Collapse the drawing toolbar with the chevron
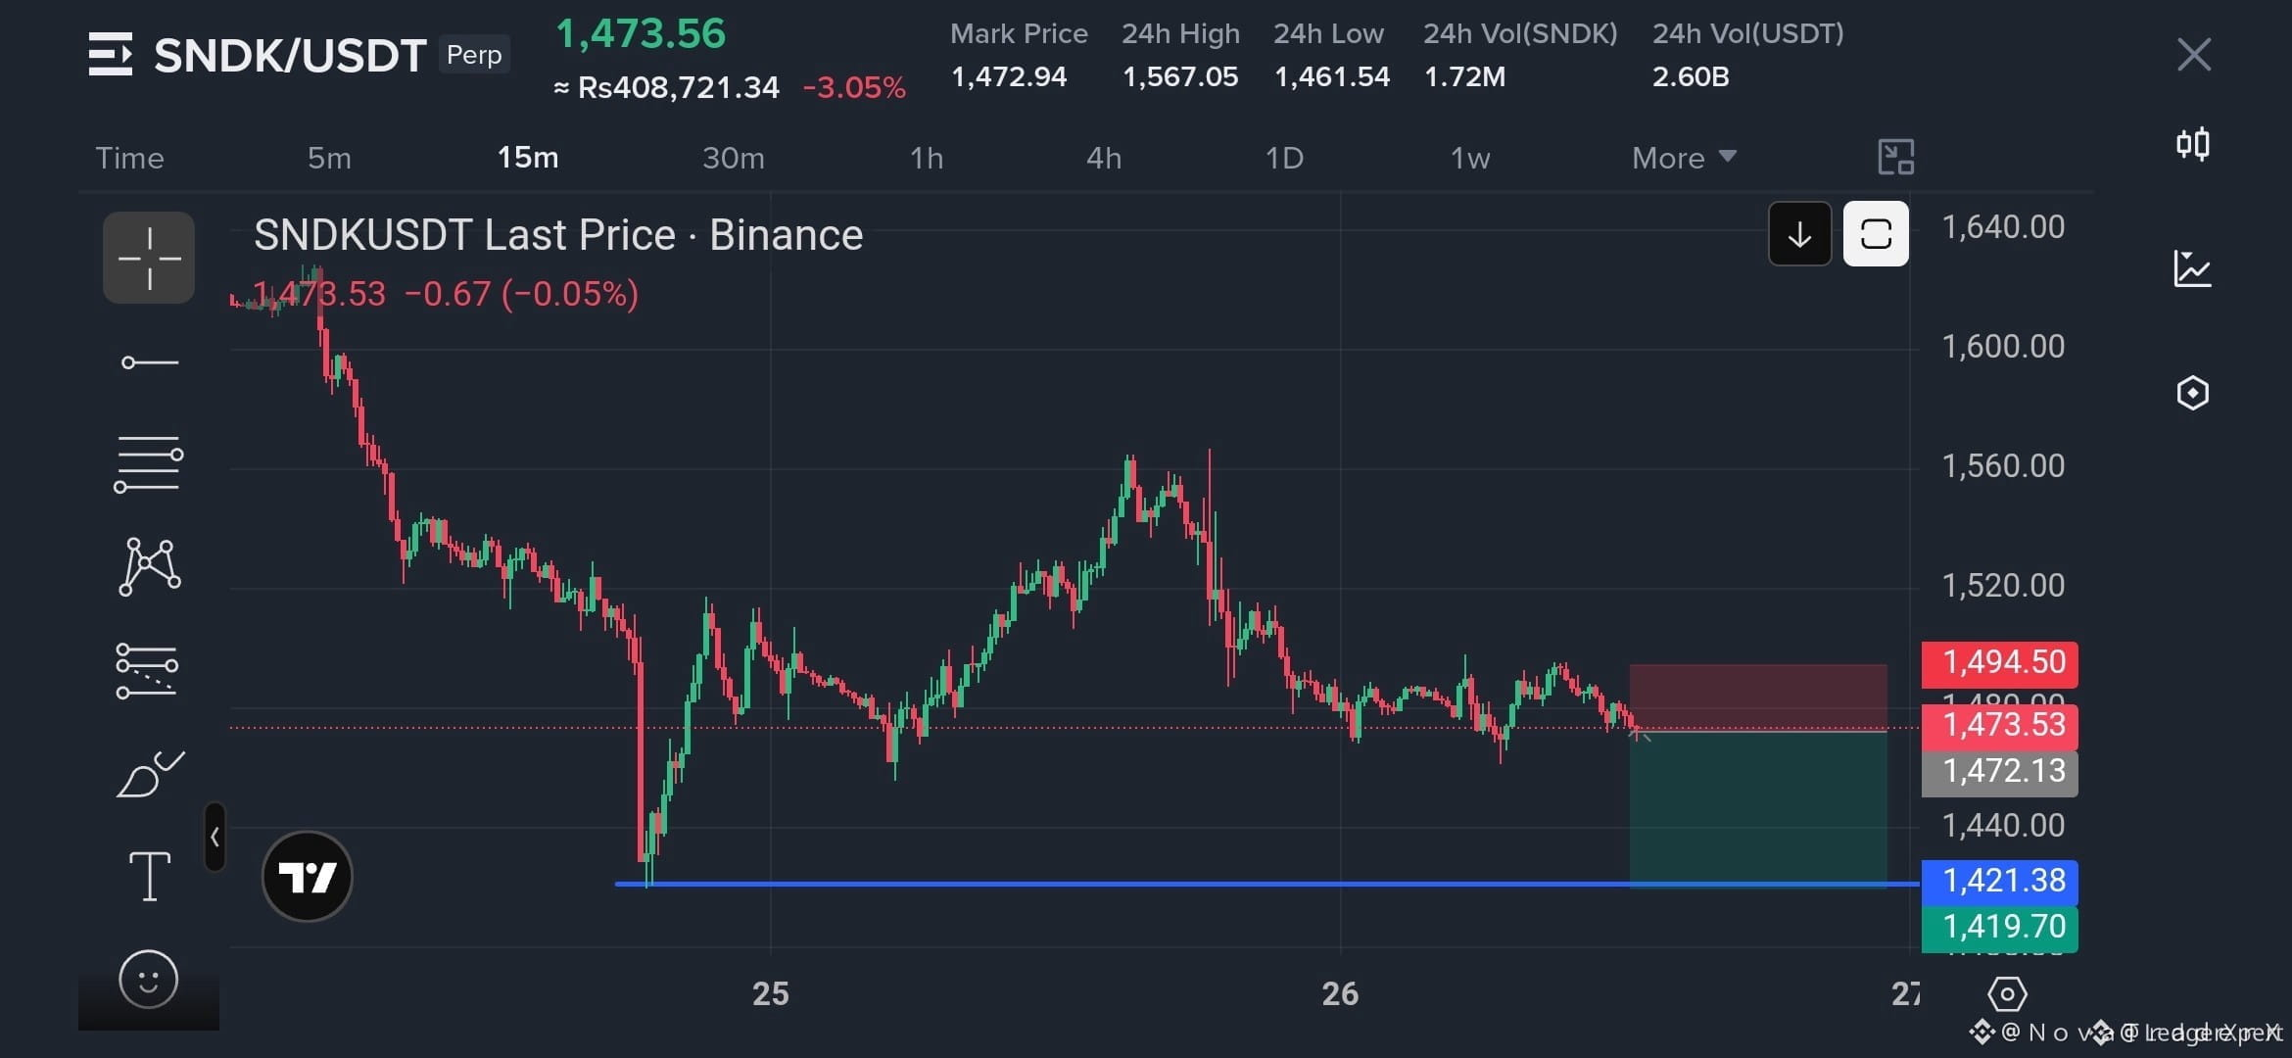The height and width of the screenshot is (1058, 2292). [x=215, y=837]
